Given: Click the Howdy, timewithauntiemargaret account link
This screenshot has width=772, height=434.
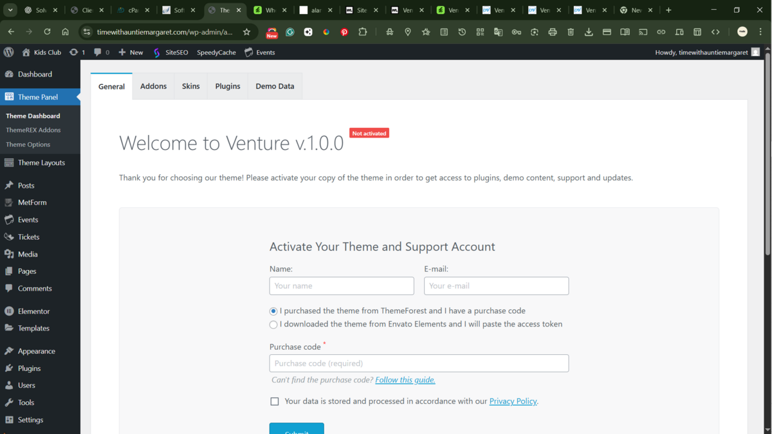Looking at the screenshot, I should (707, 52).
